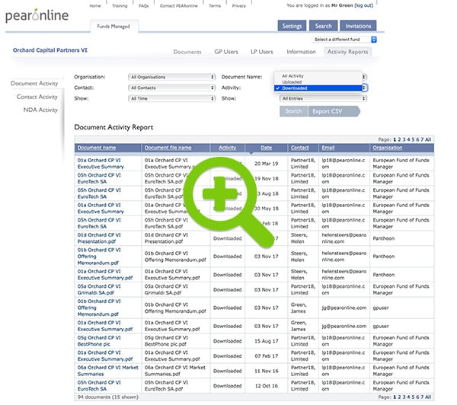
Task: Open the All Entries dropdown
Action: (323, 98)
